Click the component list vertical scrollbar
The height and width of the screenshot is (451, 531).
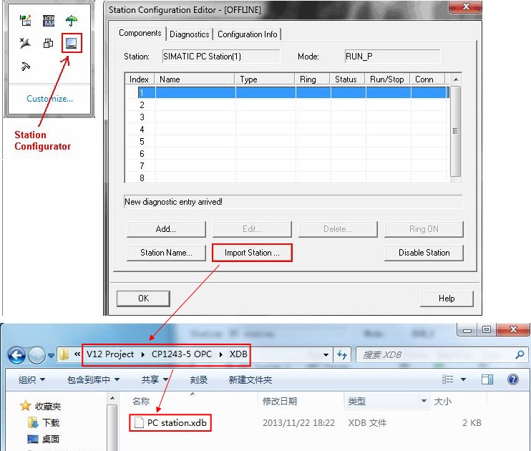click(455, 131)
